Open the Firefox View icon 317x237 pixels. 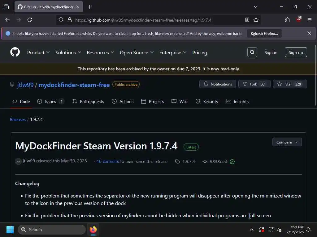6,7
